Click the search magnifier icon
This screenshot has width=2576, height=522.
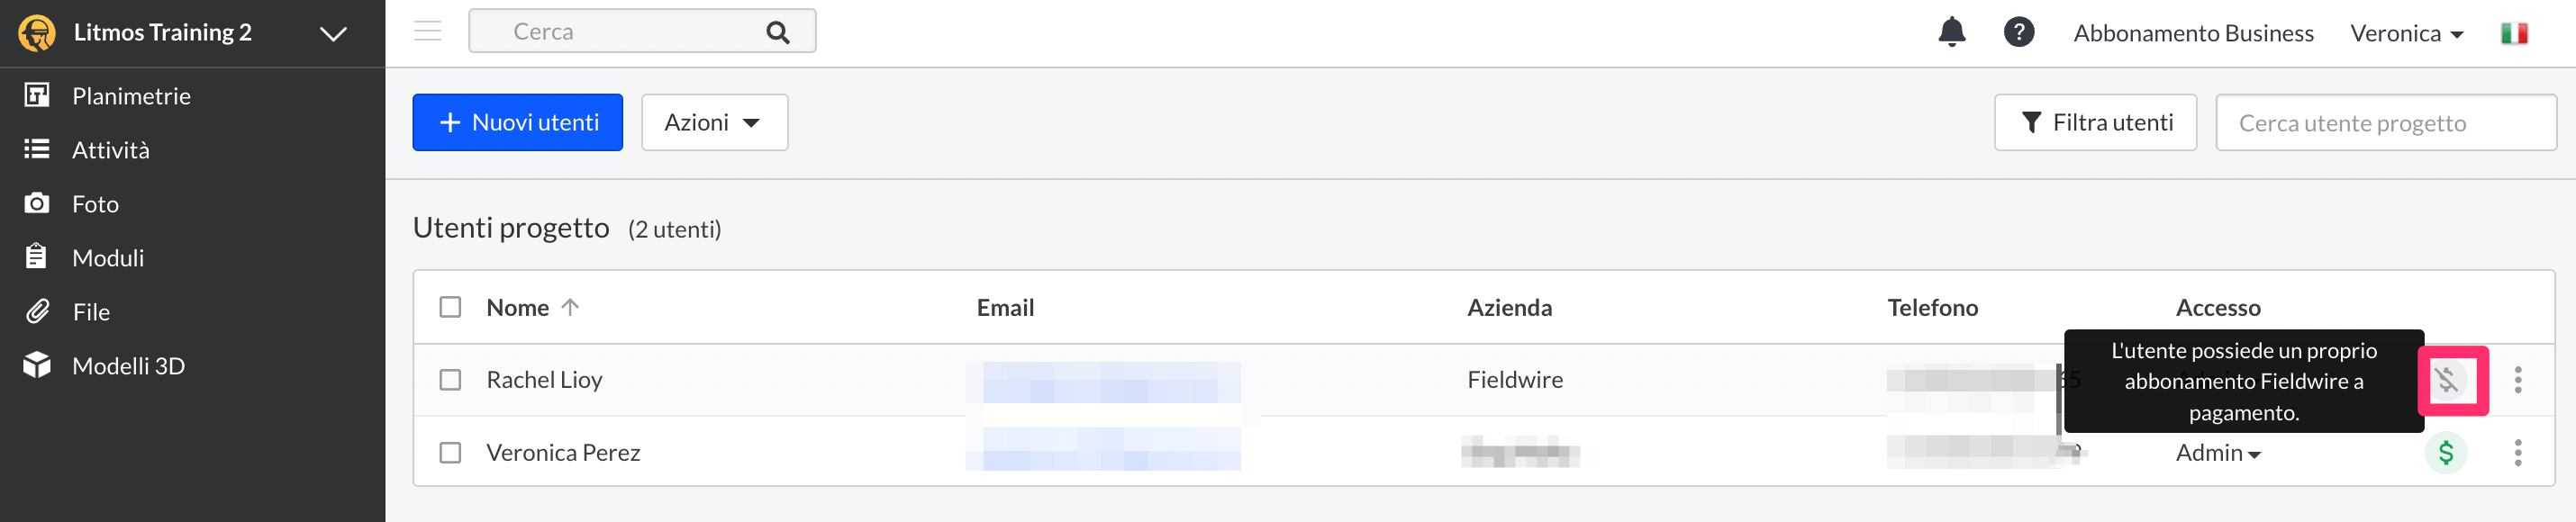point(777,32)
